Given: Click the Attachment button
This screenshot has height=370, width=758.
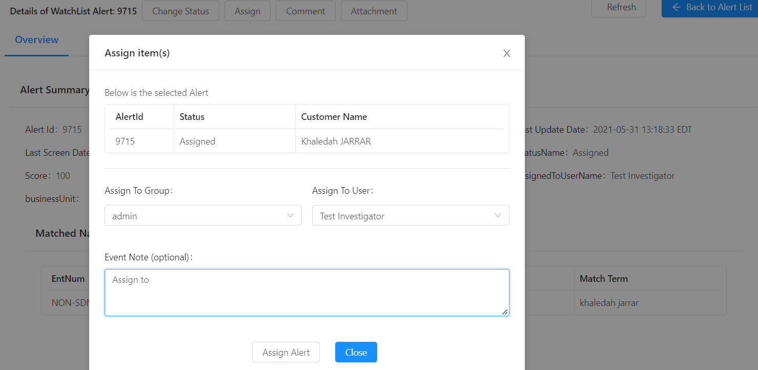Looking at the screenshot, I should tap(374, 11).
